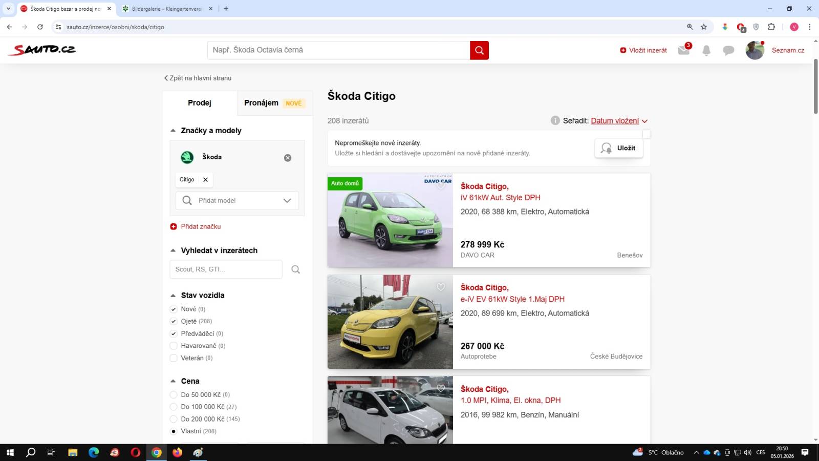This screenshot has height=461, width=819.
Task: Click the Uložit search button
Action: click(x=618, y=148)
